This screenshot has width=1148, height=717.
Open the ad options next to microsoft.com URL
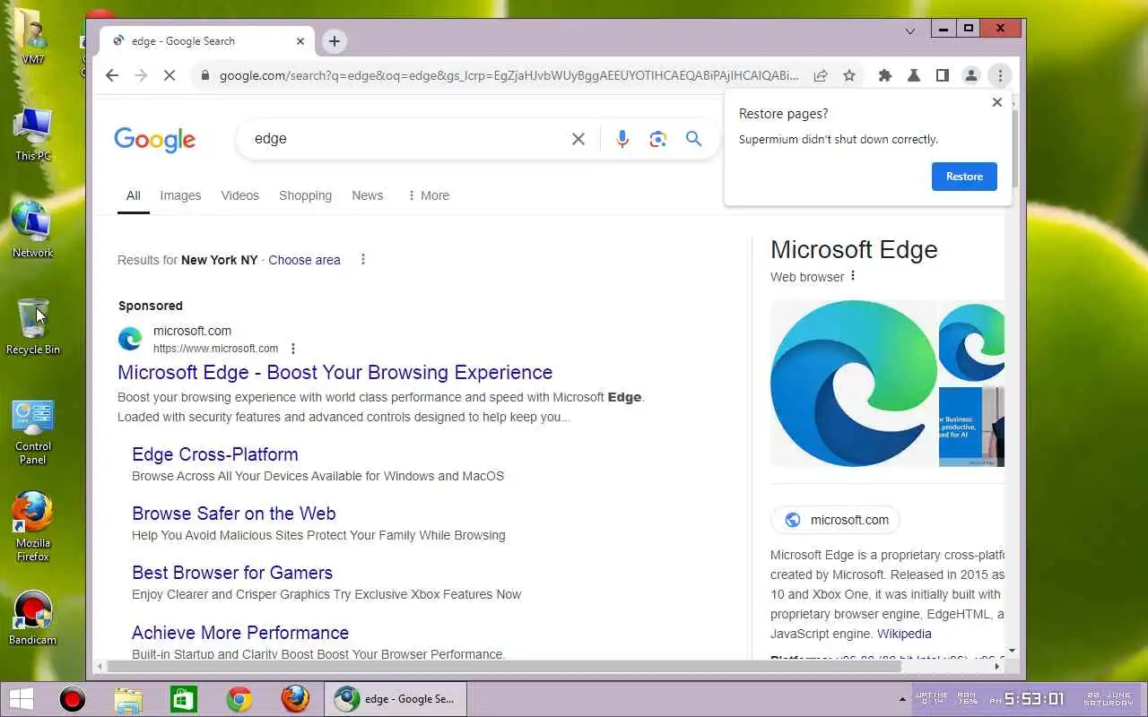tap(292, 349)
